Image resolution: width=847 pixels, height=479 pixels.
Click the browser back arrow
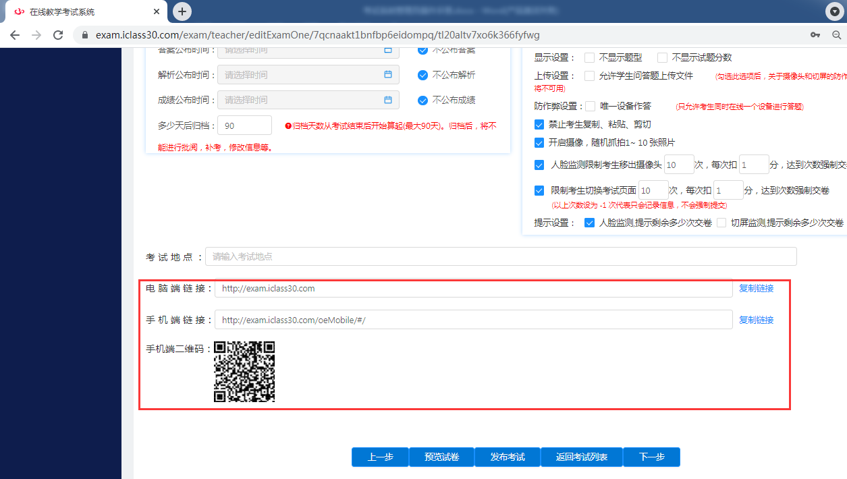[14, 35]
